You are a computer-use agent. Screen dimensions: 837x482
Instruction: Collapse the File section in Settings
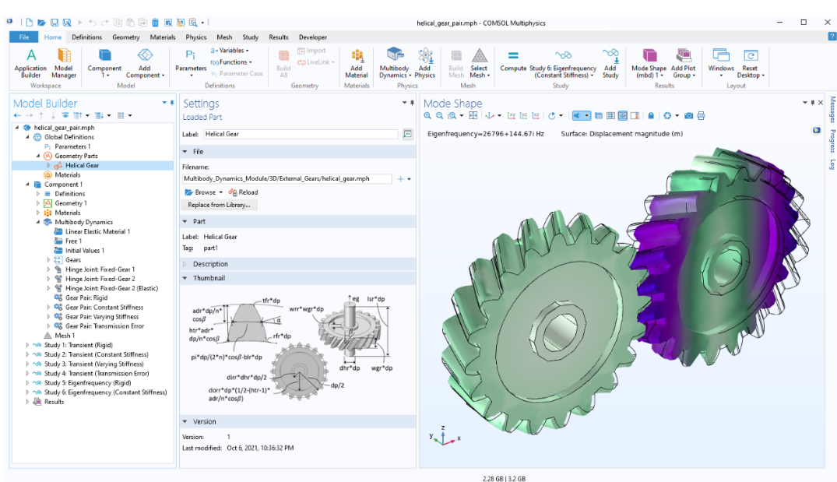click(185, 152)
